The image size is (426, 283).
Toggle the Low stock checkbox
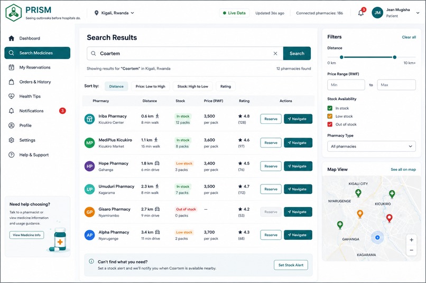tap(330, 116)
